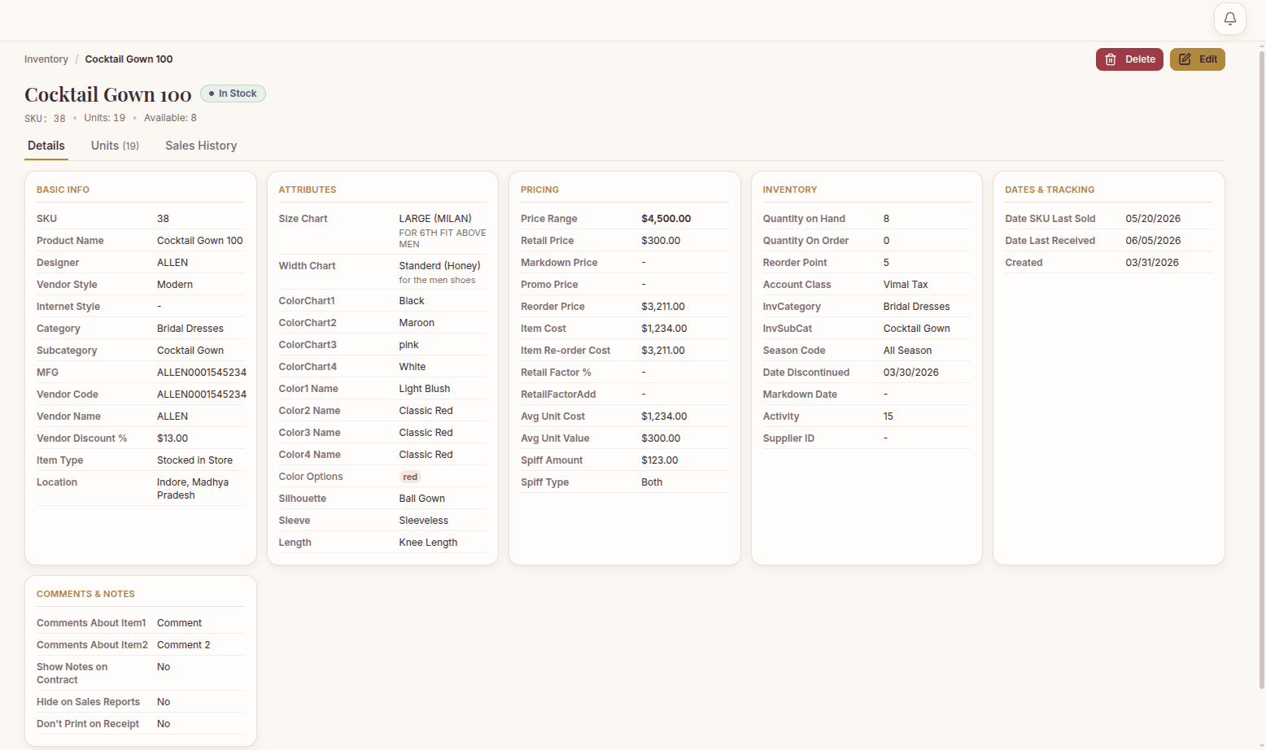Click the Hide on Sales Reports value No
This screenshot has width=1266, height=750.
[x=164, y=702]
